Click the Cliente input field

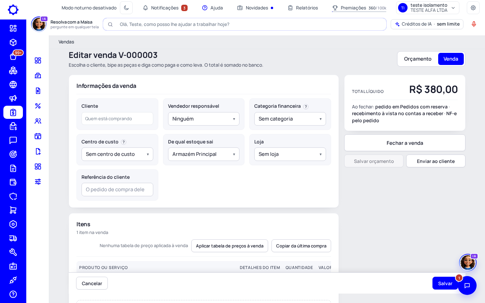[117, 119]
